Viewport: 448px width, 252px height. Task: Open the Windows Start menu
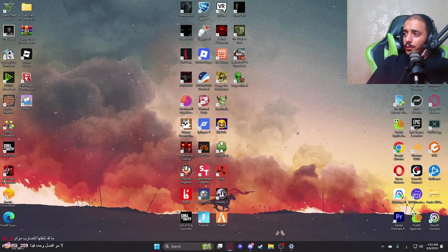tap(157, 246)
